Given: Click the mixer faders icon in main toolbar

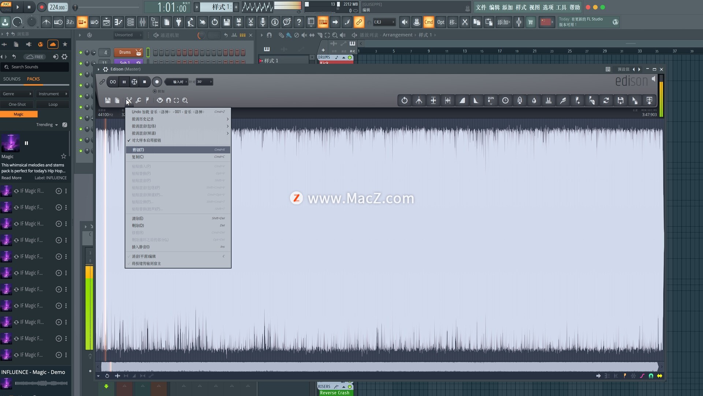Looking at the screenshot, I should [x=142, y=22].
